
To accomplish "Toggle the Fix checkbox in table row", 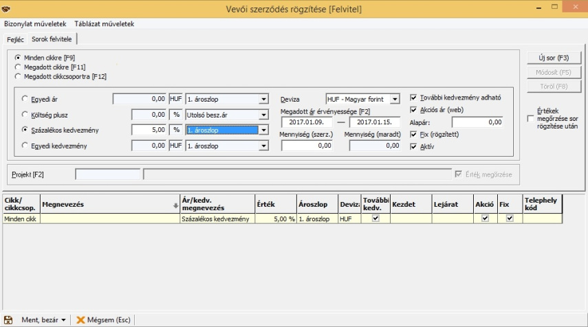I will point(510,218).
